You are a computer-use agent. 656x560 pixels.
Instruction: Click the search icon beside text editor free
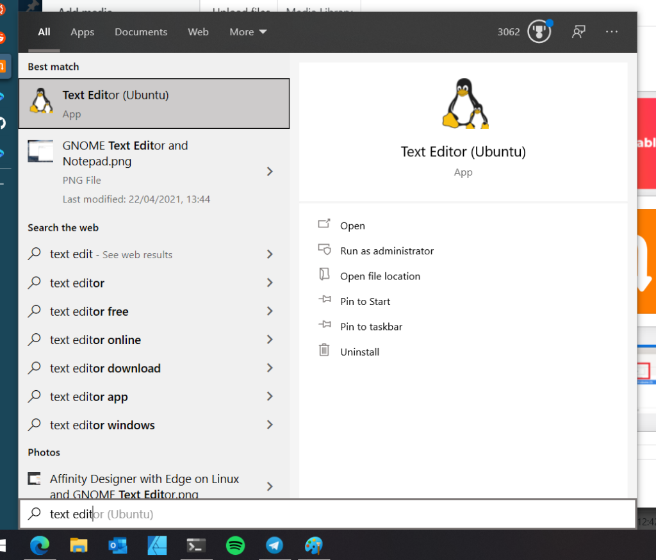pyautogui.click(x=35, y=311)
